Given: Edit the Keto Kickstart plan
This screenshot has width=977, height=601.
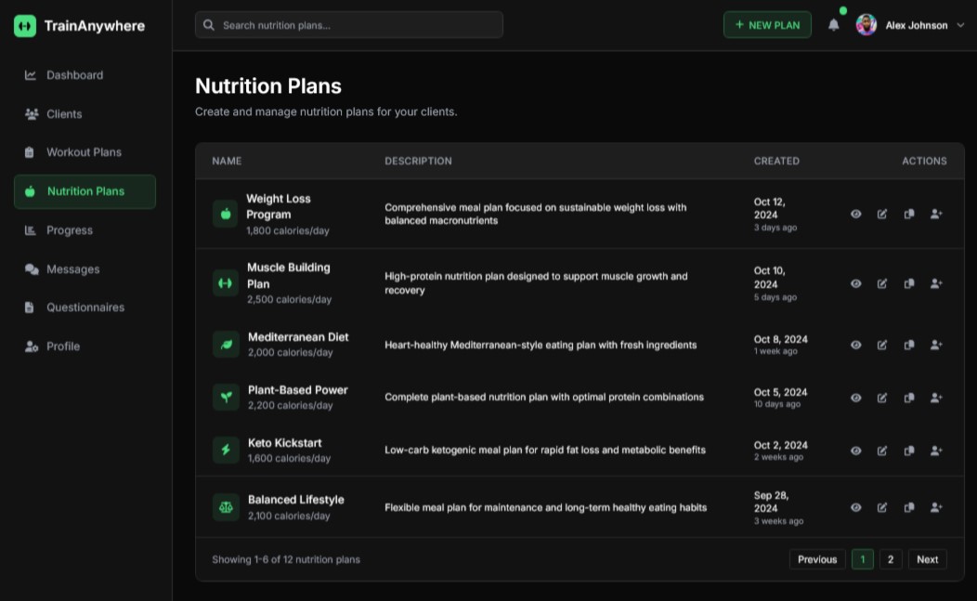Looking at the screenshot, I should (882, 451).
